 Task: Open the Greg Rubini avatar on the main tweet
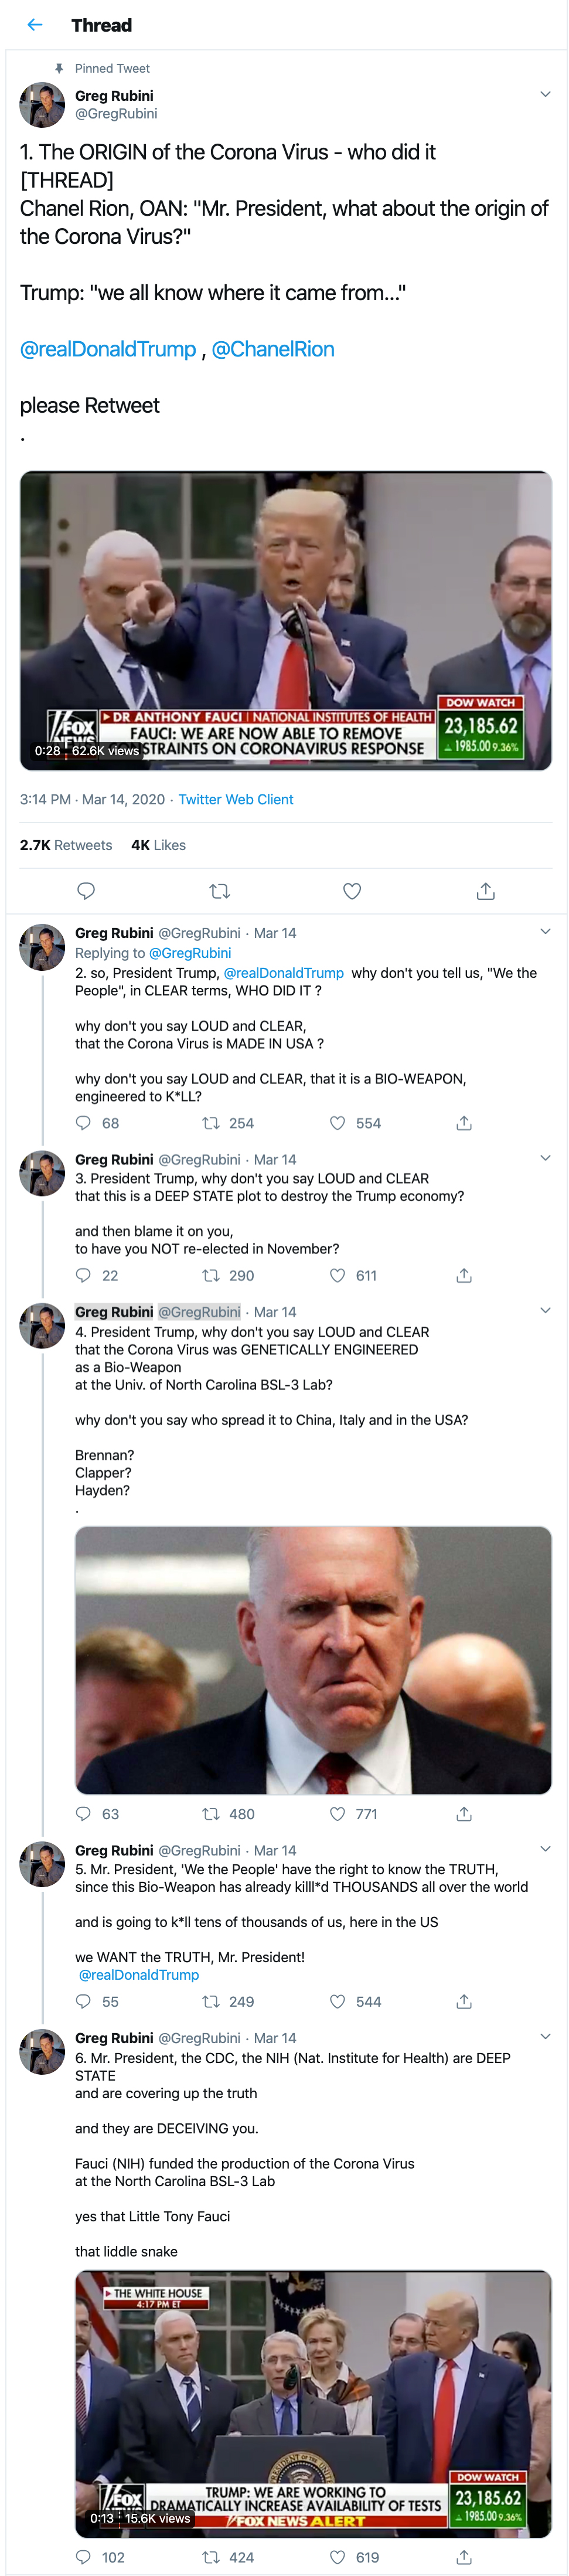tap(42, 105)
